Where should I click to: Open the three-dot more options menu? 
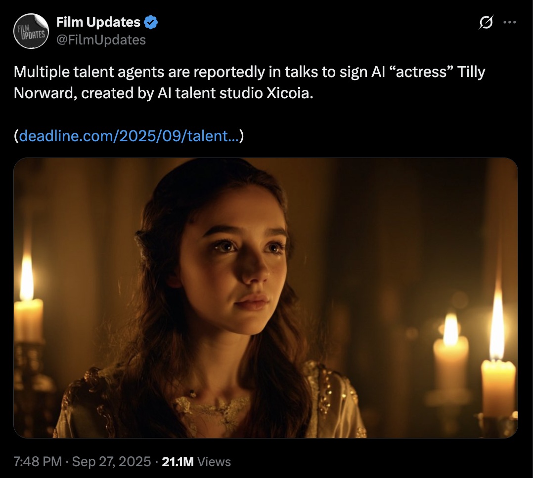[509, 23]
